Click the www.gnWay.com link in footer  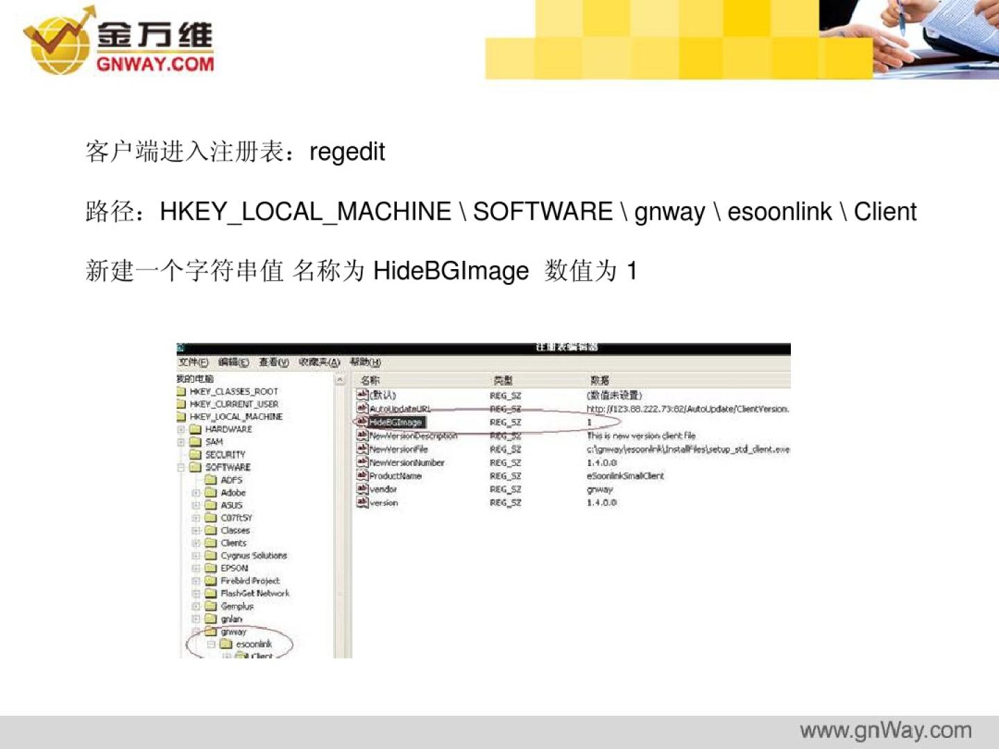pos(885,730)
